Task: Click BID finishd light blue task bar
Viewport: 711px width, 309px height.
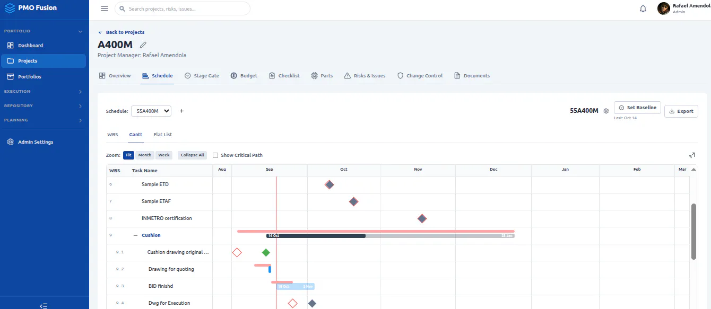Action: (295, 286)
